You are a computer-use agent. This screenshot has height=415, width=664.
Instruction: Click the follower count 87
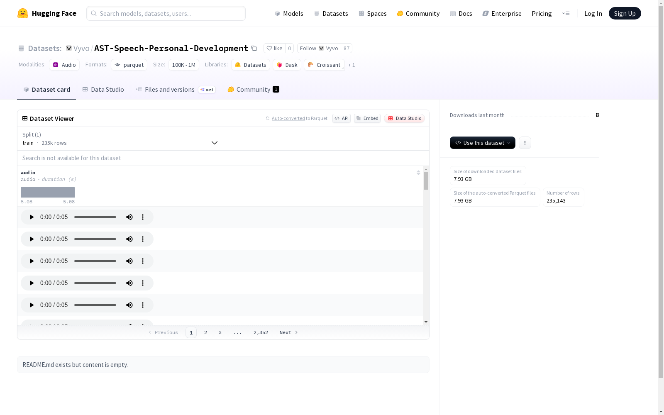coord(347,48)
